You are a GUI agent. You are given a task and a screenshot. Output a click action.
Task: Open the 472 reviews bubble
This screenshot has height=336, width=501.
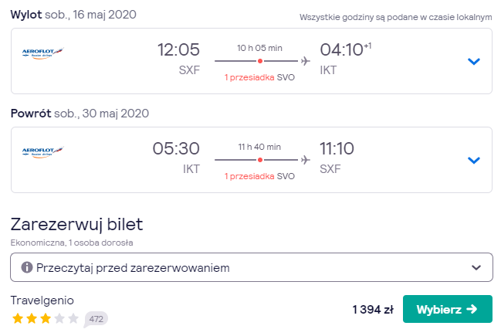96,319
